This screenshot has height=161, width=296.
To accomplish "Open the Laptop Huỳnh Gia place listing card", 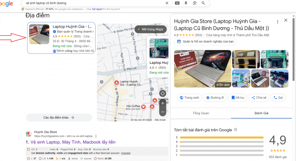I will 62,38.
